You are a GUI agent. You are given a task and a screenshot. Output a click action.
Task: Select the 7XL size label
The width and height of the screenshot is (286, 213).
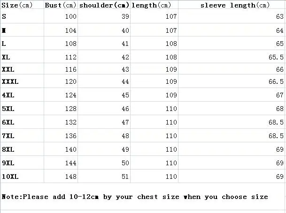point(8,136)
